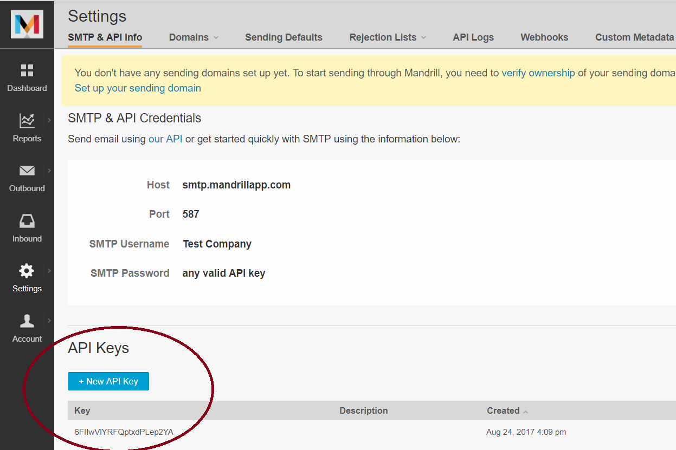Click the Outbound sidebar label
The height and width of the screenshot is (450, 676).
(27, 188)
